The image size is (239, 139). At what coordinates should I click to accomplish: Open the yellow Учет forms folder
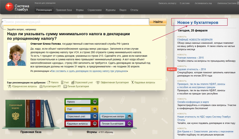pyautogui.click(x=82, y=109)
